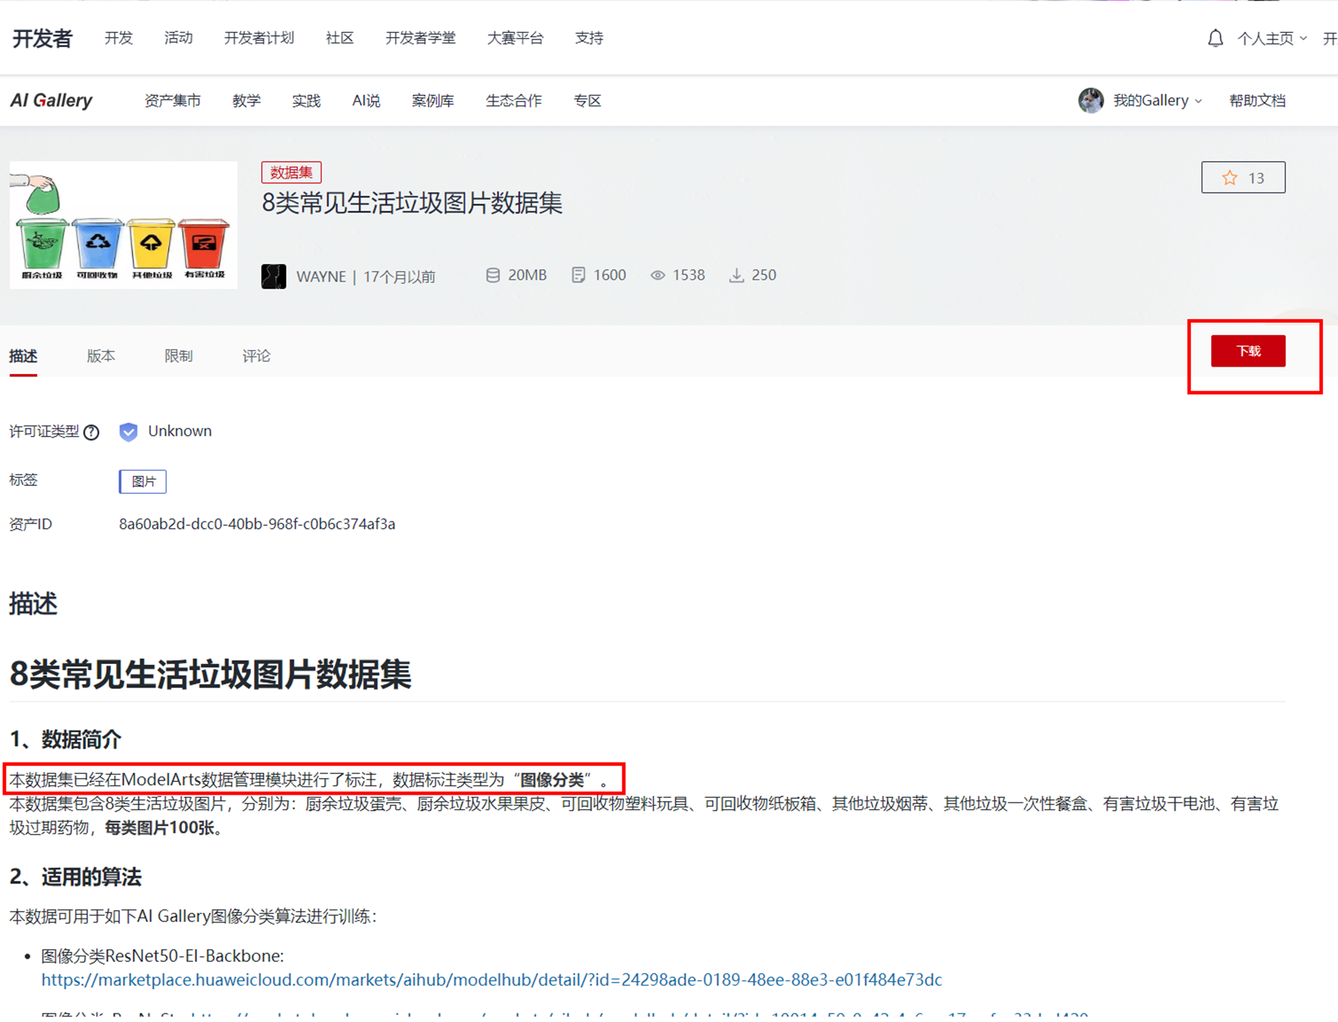Click the file count document icon
The width and height of the screenshot is (1338, 1022).
coord(578,276)
